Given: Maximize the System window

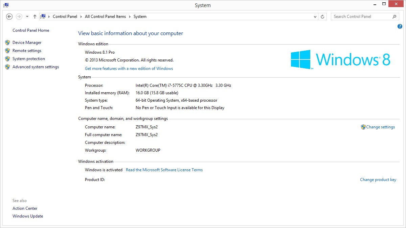Looking at the screenshot, I should pos(384,4).
